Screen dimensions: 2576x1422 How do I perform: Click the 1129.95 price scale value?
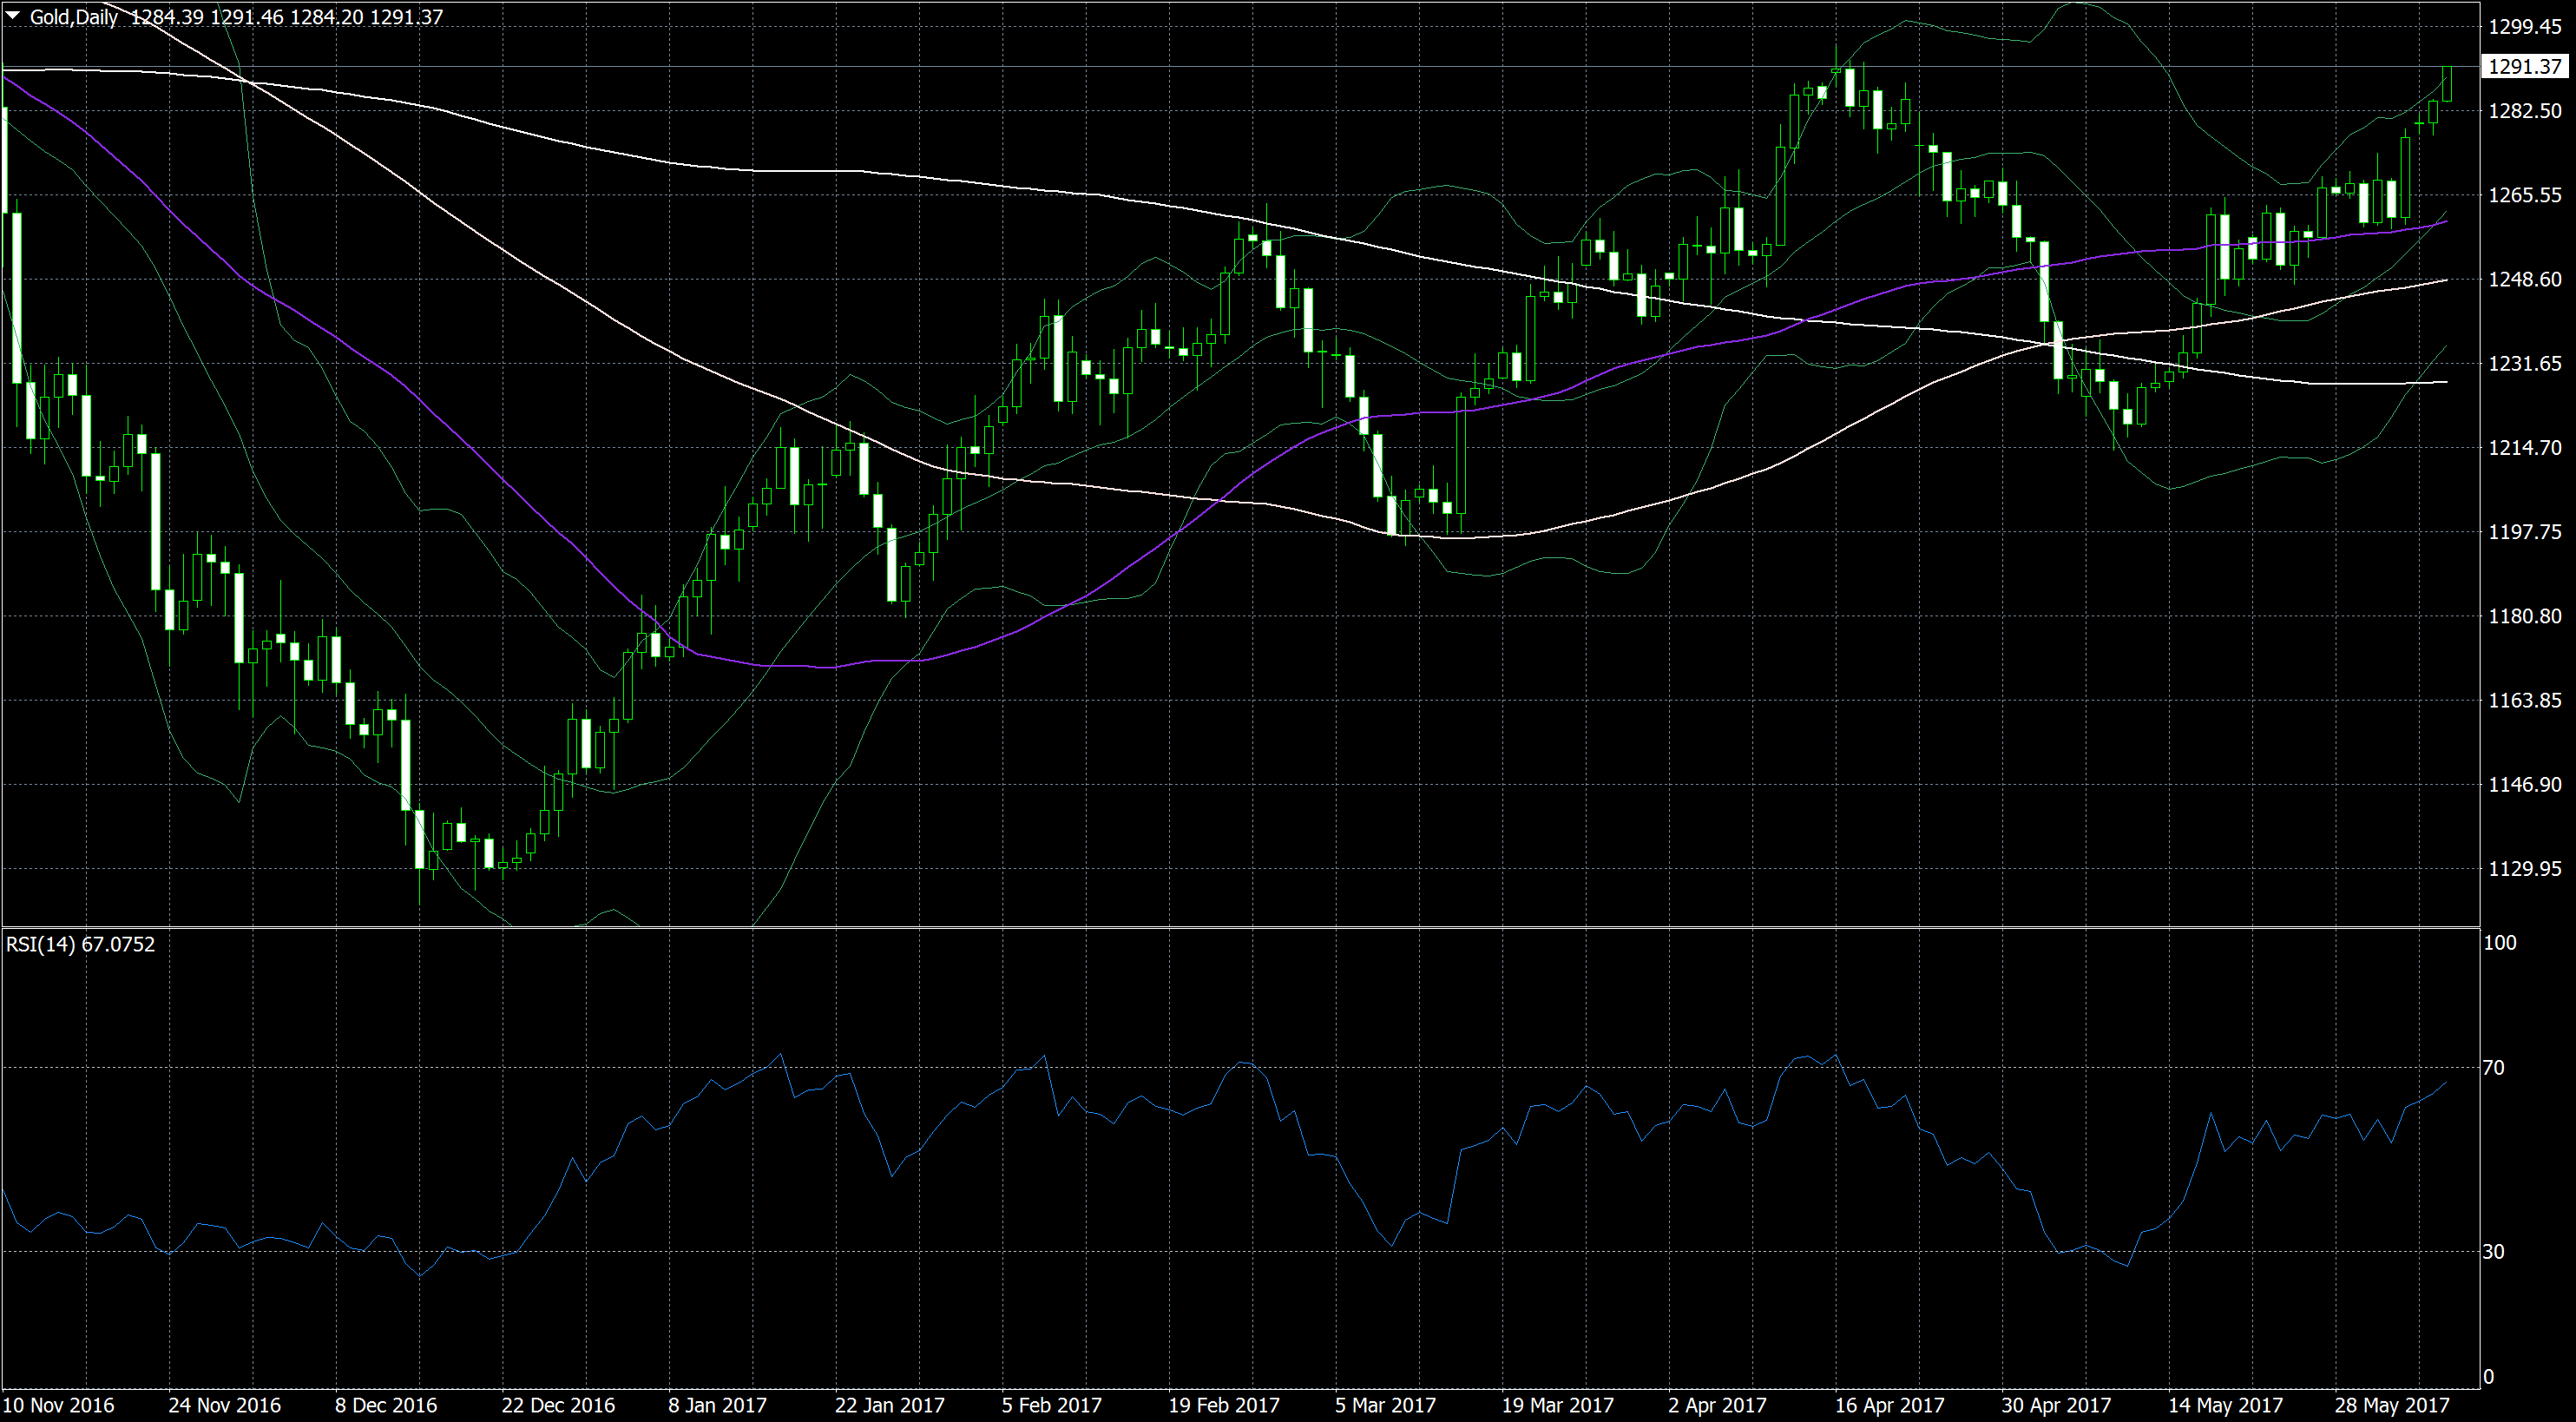[x=2525, y=868]
